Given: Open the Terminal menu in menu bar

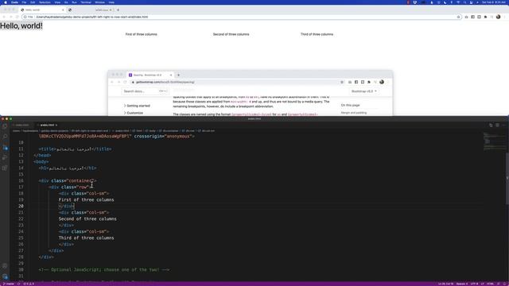Looking at the screenshot, I should click(86, 2).
